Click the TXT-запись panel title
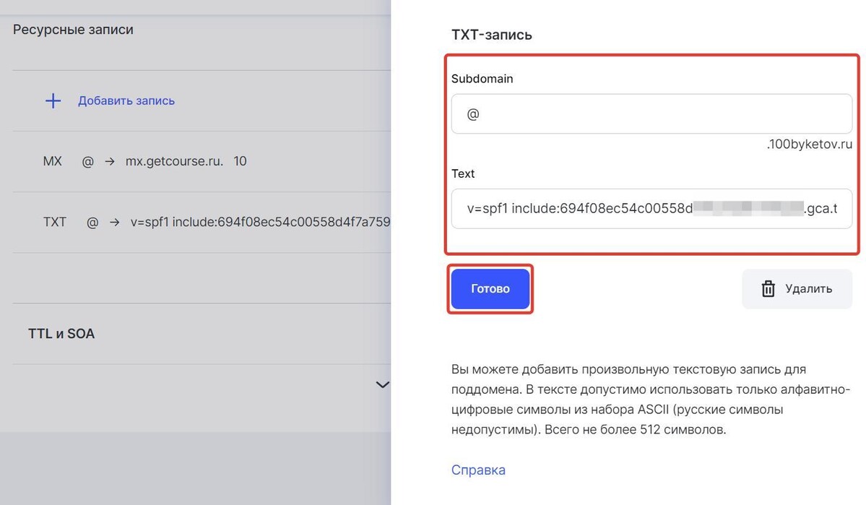This screenshot has height=505, width=866. point(492,34)
